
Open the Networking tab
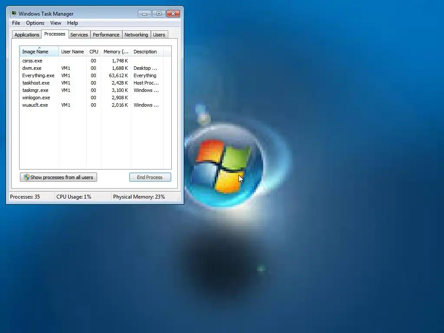pyautogui.click(x=136, y=35)
